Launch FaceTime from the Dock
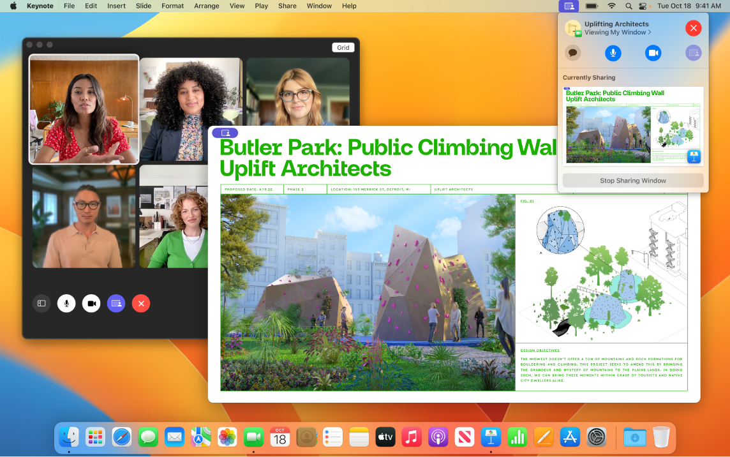 click(253, 437)
